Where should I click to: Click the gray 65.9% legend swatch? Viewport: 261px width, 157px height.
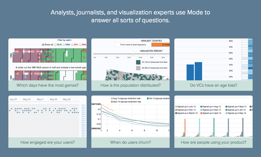pyautogui.click(x=138, y=68)
